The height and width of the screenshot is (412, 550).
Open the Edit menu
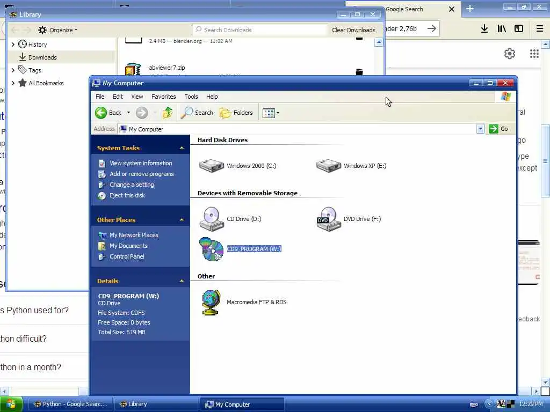[118, 97]
